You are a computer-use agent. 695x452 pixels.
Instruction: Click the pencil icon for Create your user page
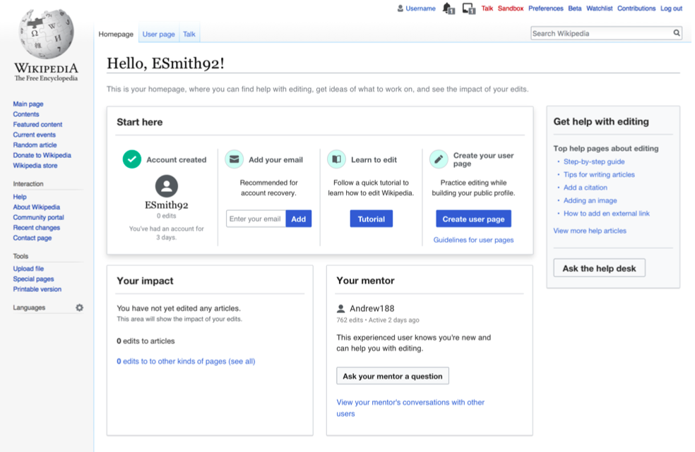pos(439,159)
